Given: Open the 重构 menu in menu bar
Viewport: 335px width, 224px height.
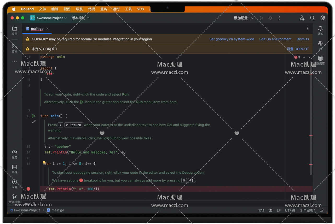Looking at the screenshot, I should [x=104, y=9].
